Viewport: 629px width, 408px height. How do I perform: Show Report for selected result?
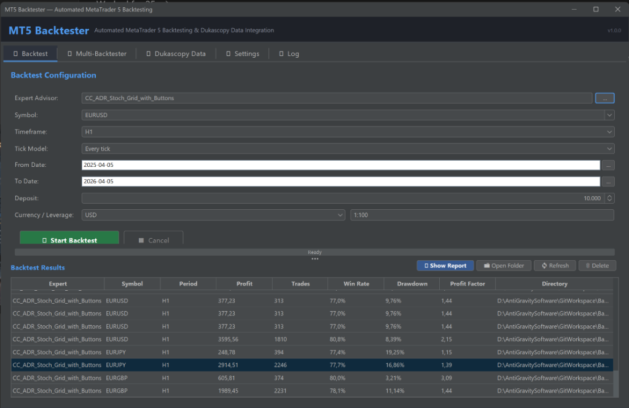pos(445,266)
